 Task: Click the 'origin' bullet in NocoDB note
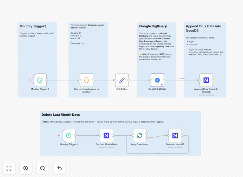[x=191, y=42]
